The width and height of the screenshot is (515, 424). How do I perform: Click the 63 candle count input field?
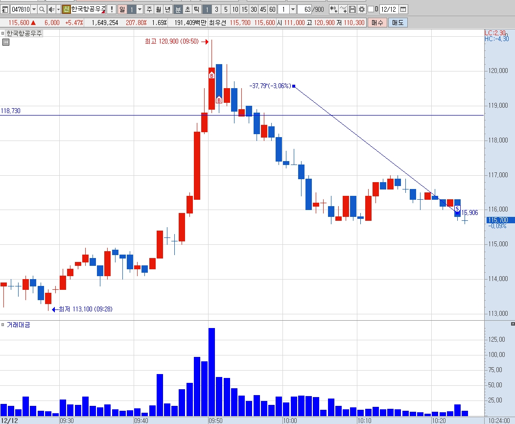[x=304, y=9]
